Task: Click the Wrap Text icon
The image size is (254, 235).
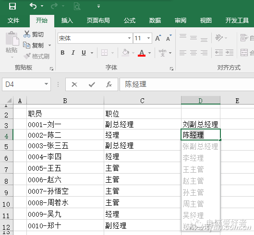Action: (x=244, y=38)
